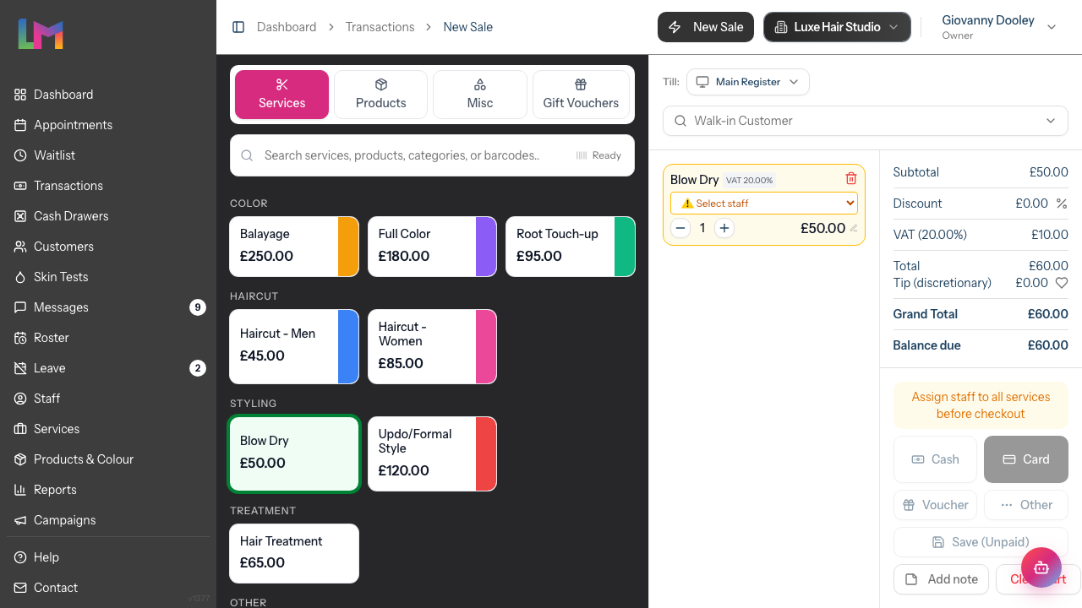The image size is (1082, 608).
Task: Add the Root Touch-up service
Action: coord(571,247)
